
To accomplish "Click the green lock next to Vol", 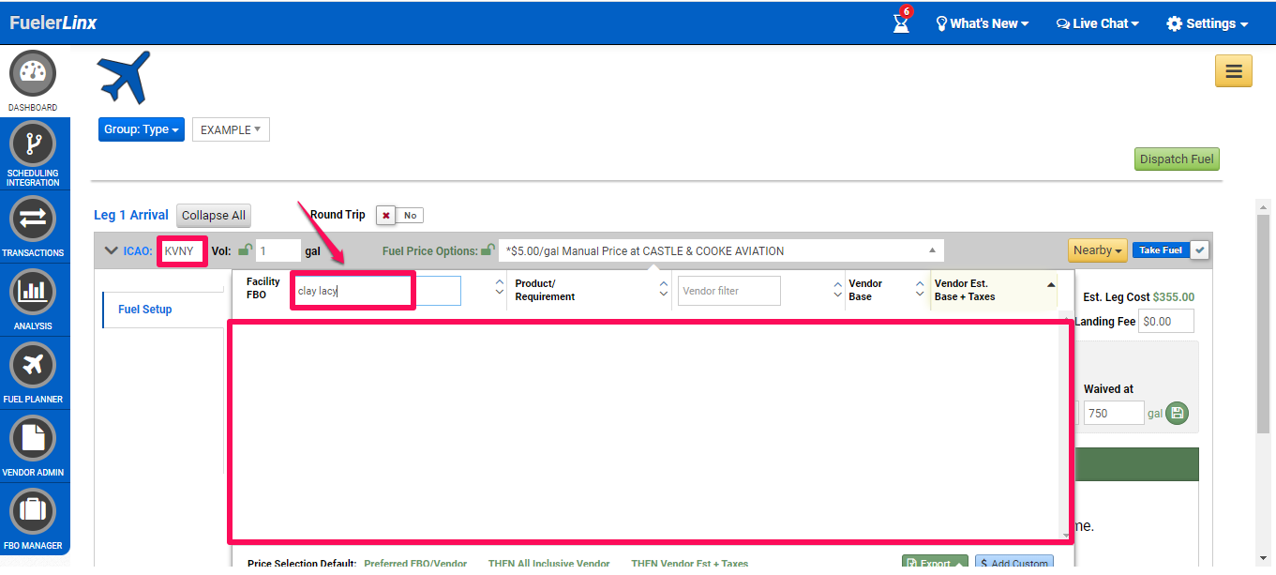I will pos(245,250).
